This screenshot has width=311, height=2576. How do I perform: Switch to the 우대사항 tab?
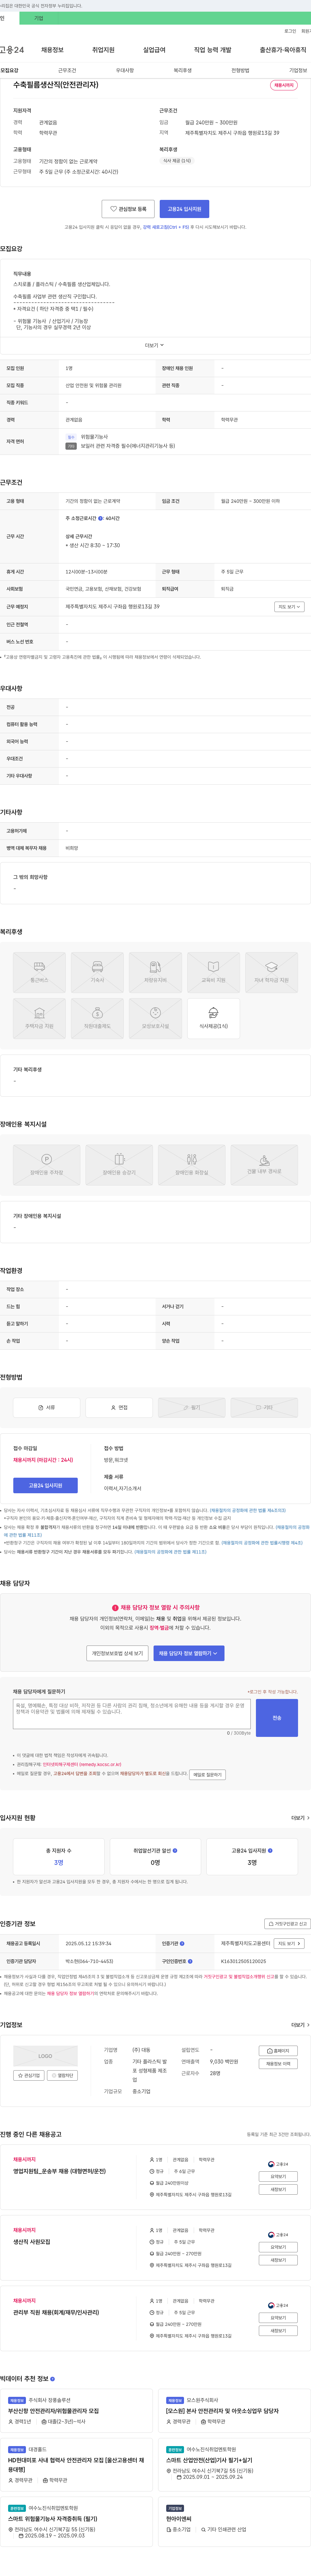pos(125,71)
